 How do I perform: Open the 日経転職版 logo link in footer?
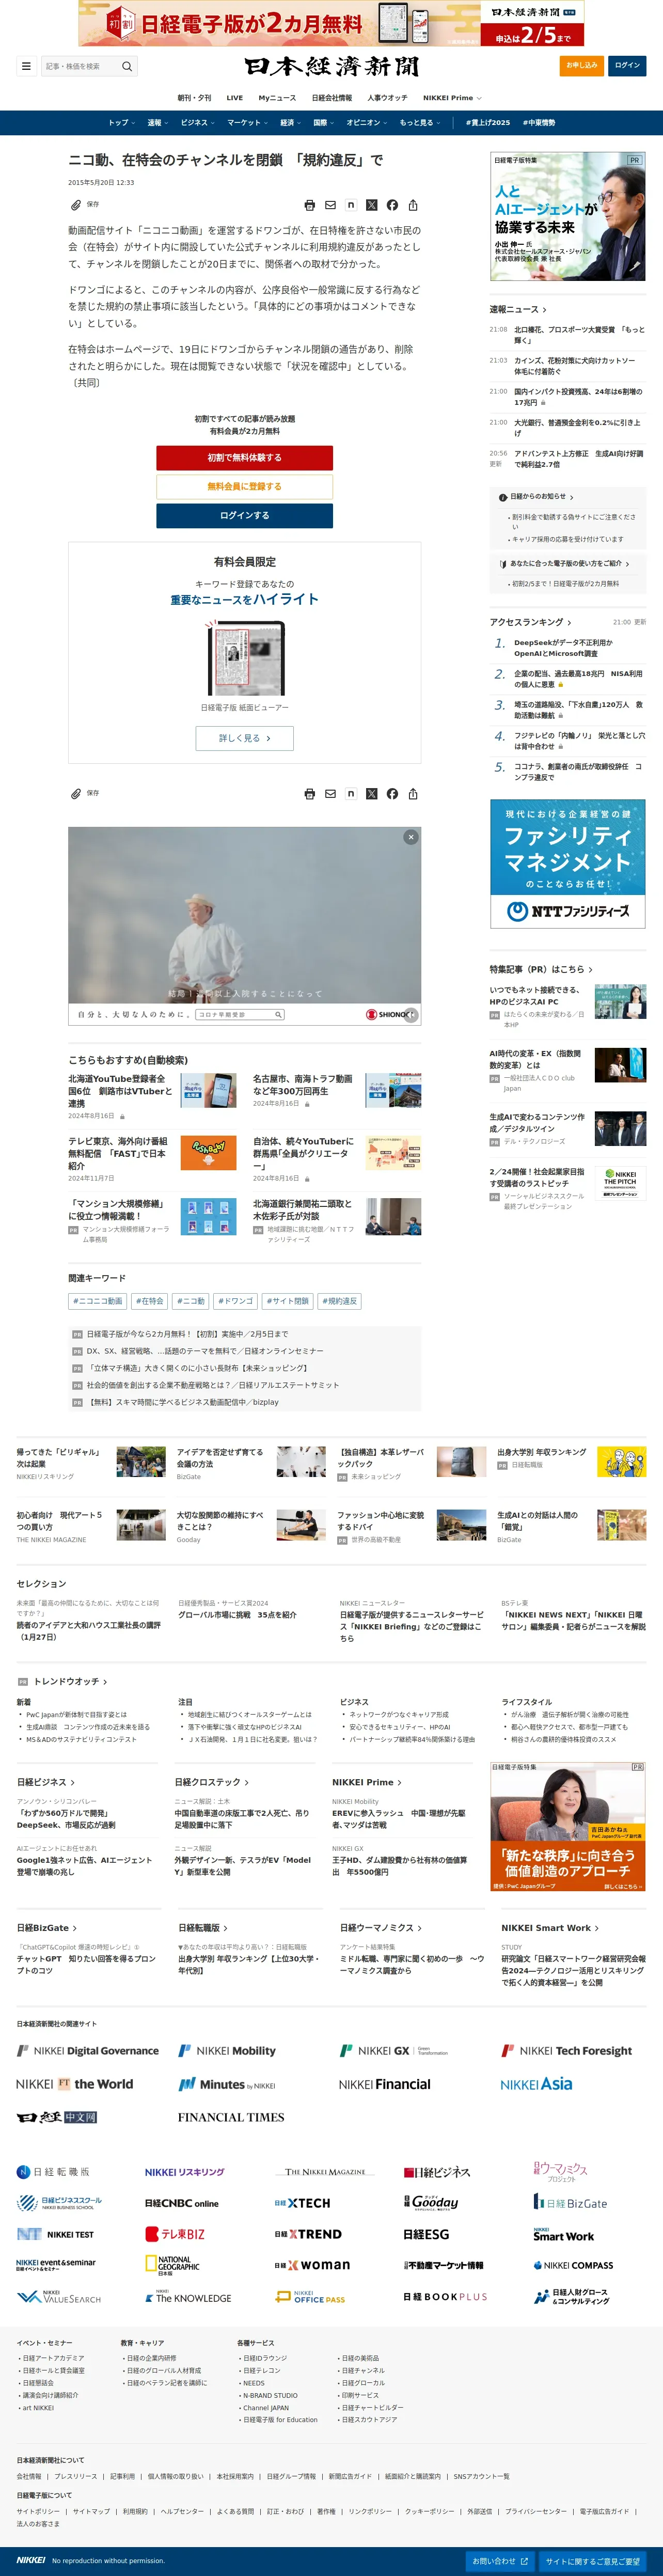tap(53, 2172)
